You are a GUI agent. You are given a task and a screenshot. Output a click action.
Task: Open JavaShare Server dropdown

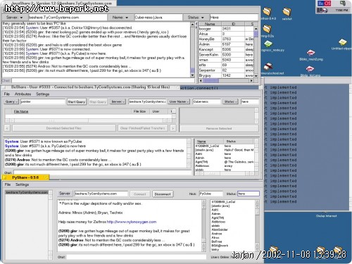[15, 18]
